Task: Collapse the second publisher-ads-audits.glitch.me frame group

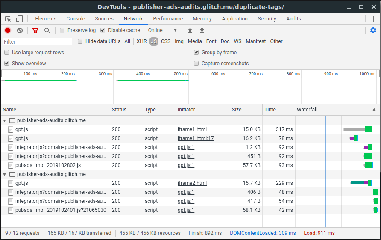Action: click(5, 174)
